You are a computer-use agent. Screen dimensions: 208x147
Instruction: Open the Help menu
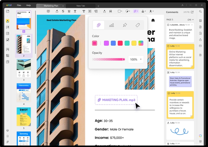[x=29, y=5]
